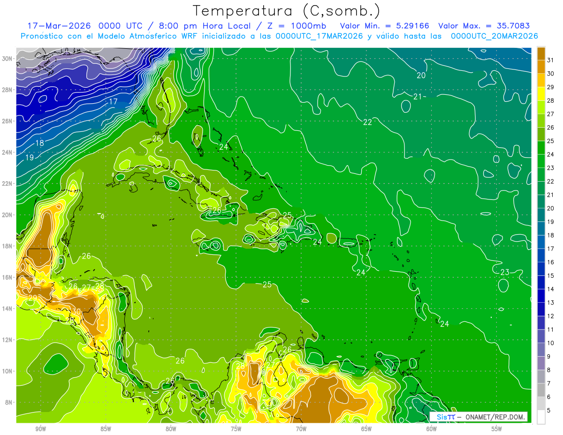Click 'Valor Min. = 5.29166' text
563x435 pixels.
click(x=385, y=26)
